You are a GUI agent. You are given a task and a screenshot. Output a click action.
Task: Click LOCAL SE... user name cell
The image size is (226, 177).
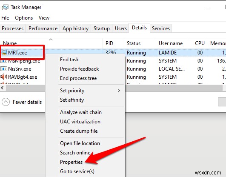[x=172, y=69]
